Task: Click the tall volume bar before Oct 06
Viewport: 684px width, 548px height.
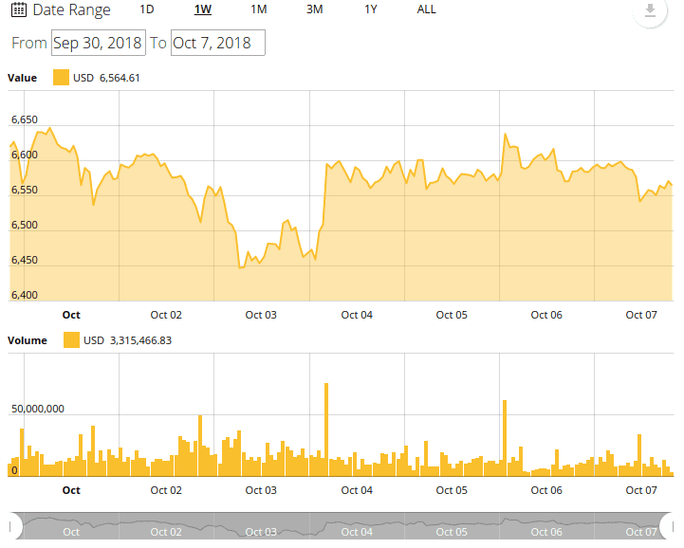Action: [505, 438]
